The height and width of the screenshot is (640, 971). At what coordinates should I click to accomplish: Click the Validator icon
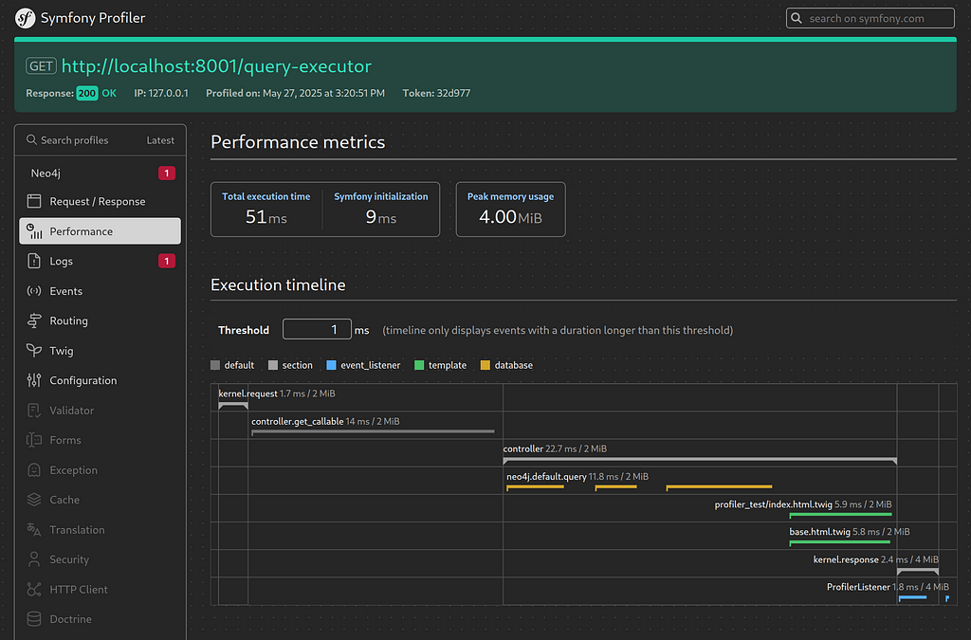(34, 411)
